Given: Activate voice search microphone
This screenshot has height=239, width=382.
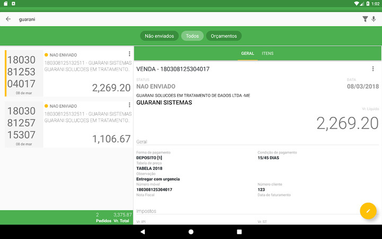Looking at the screenshot, I should (x=374, y=19).
